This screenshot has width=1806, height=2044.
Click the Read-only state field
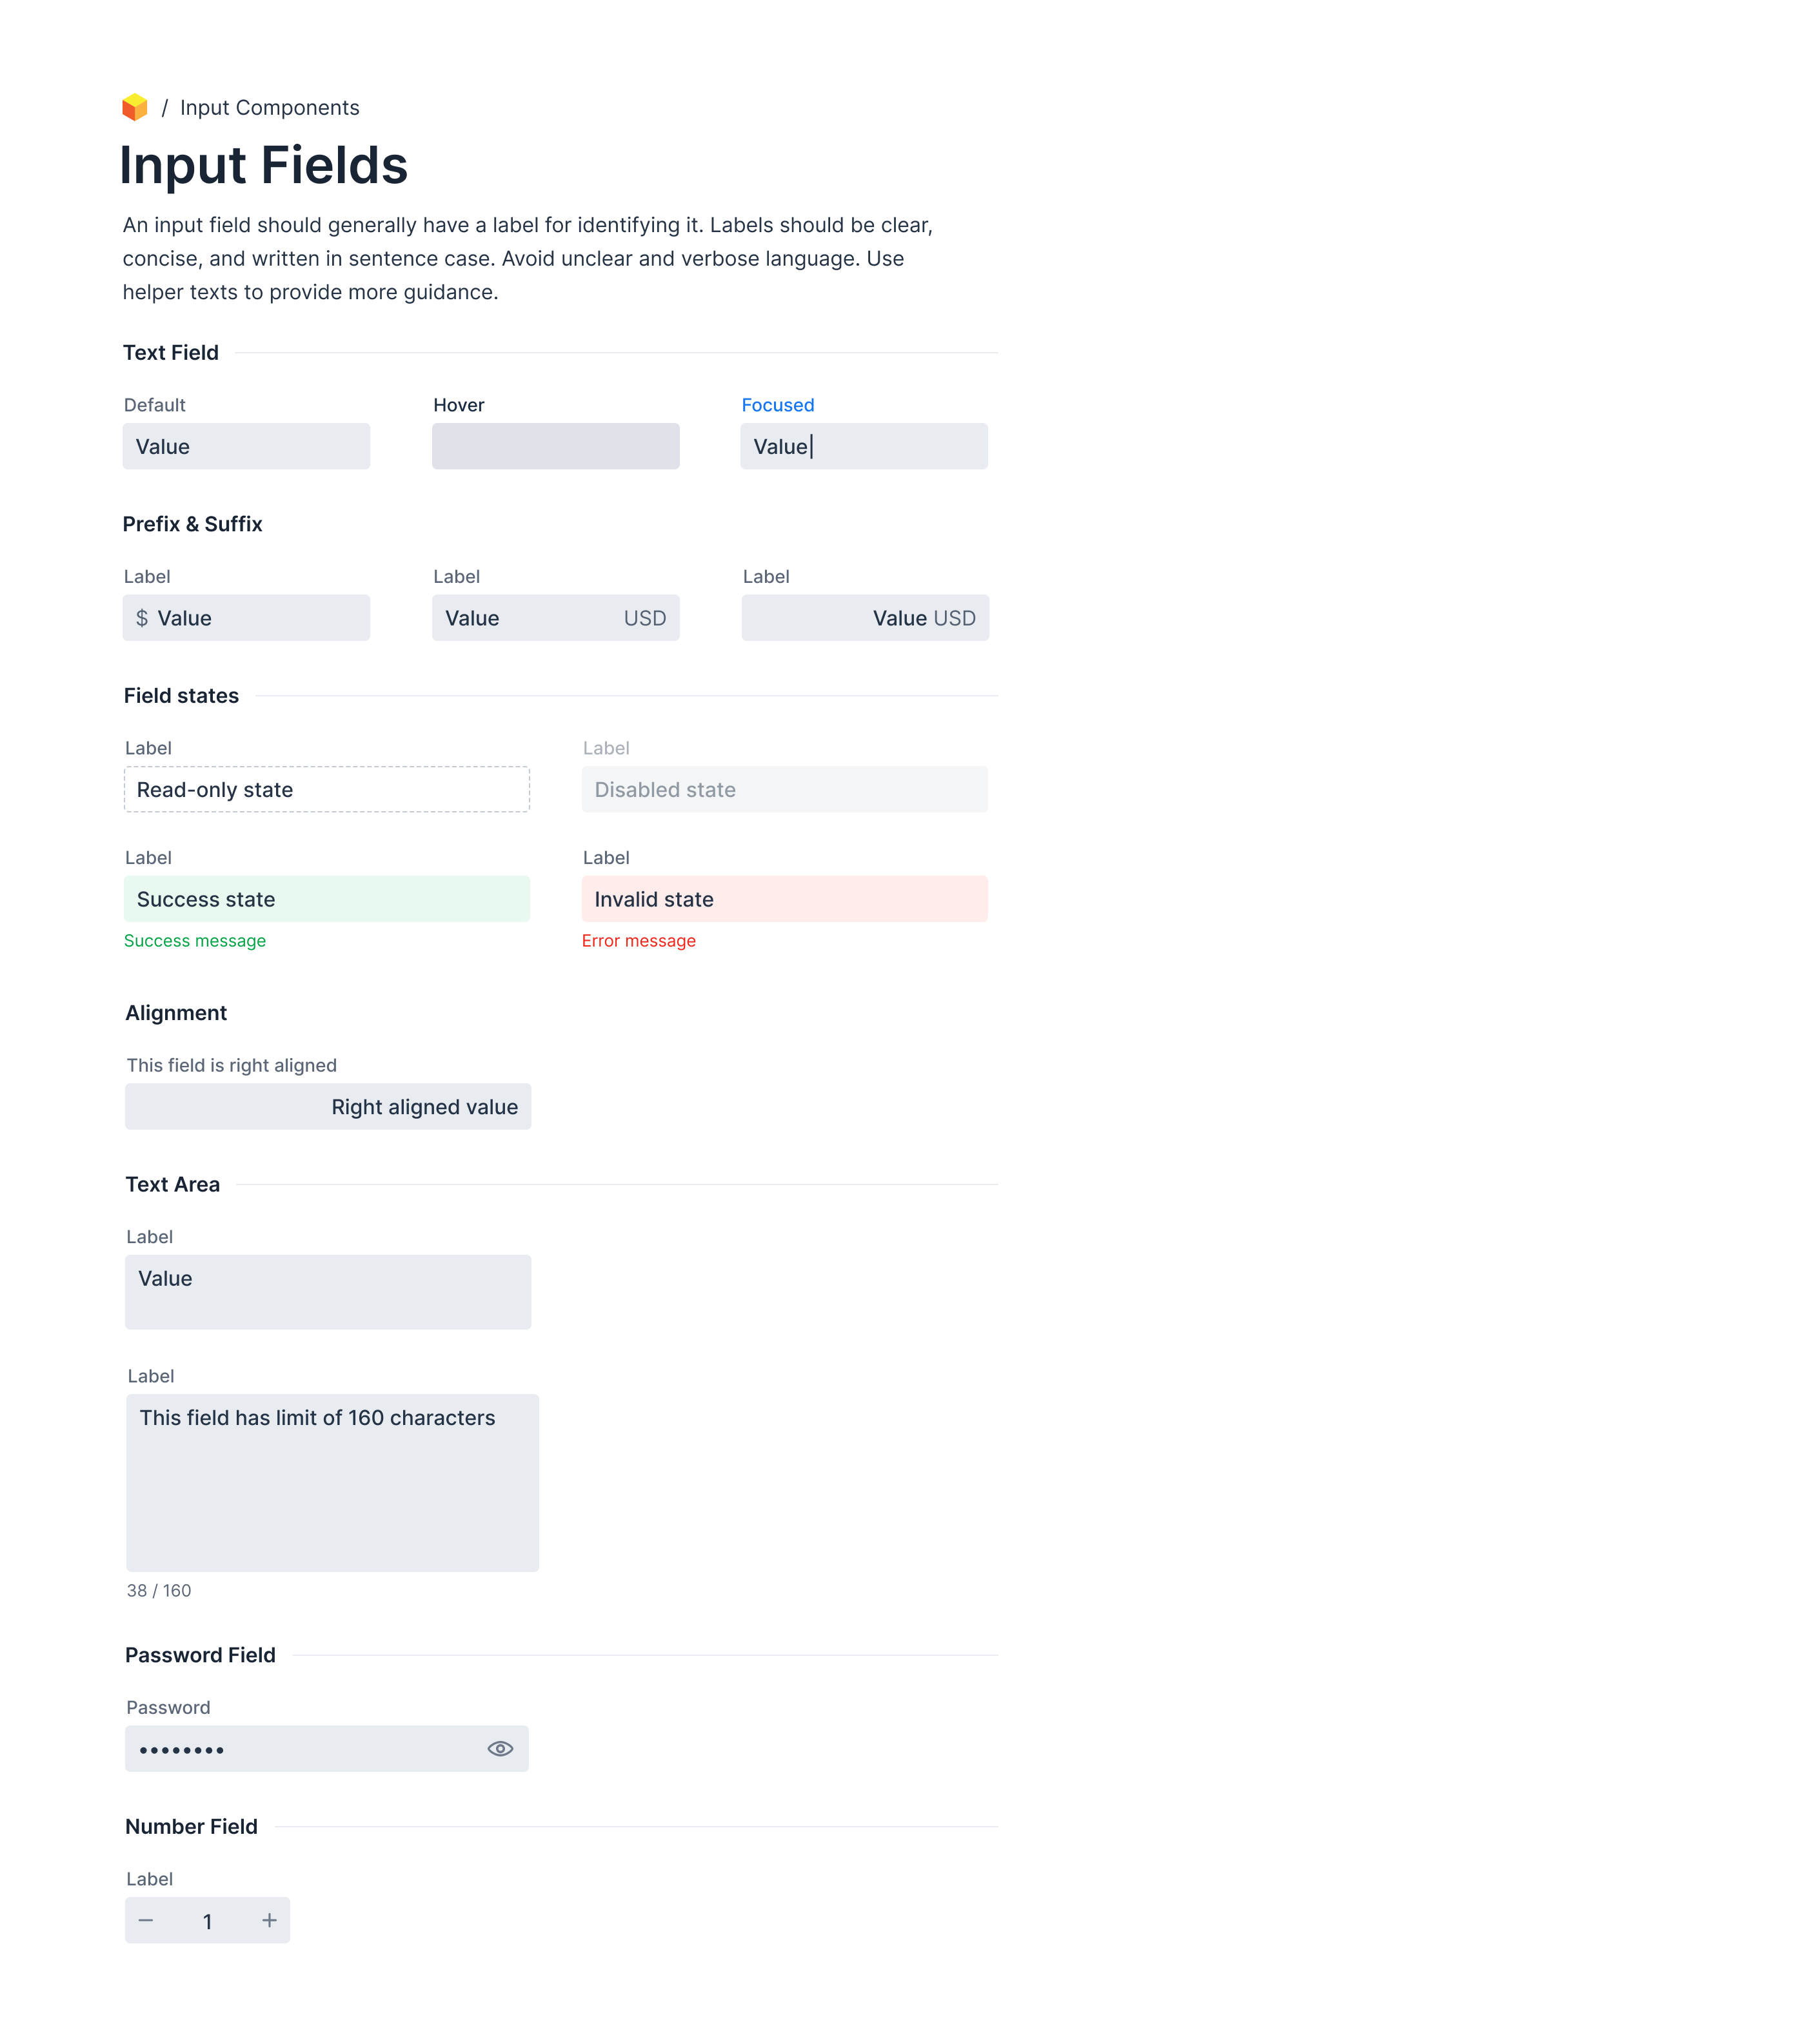pos(326,789)
